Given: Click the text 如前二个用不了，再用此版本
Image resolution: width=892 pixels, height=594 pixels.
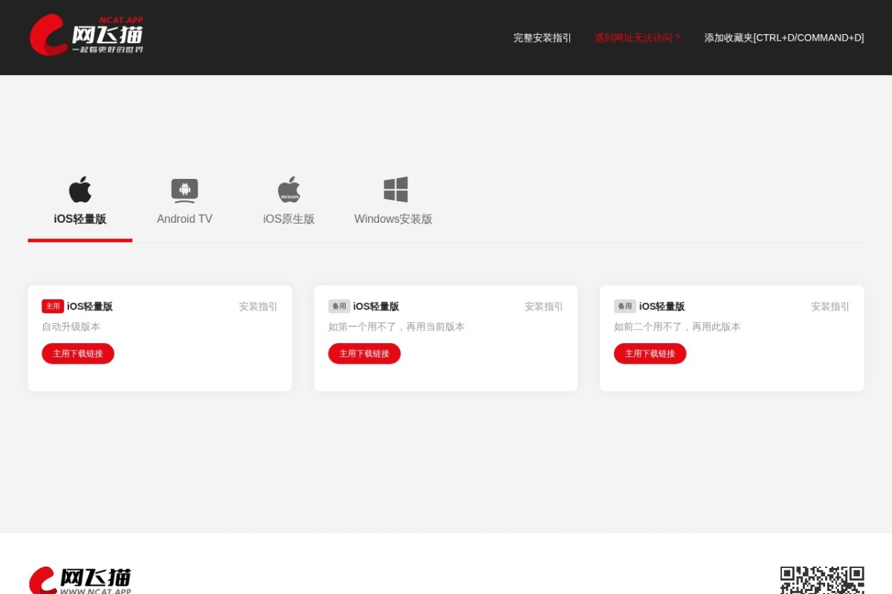Looking at the screenshot, I should pyautogui.click(x=677, y=327).
